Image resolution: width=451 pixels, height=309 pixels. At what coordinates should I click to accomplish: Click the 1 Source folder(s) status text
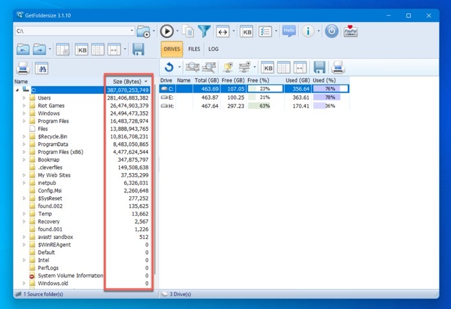[x=43, y=294]
